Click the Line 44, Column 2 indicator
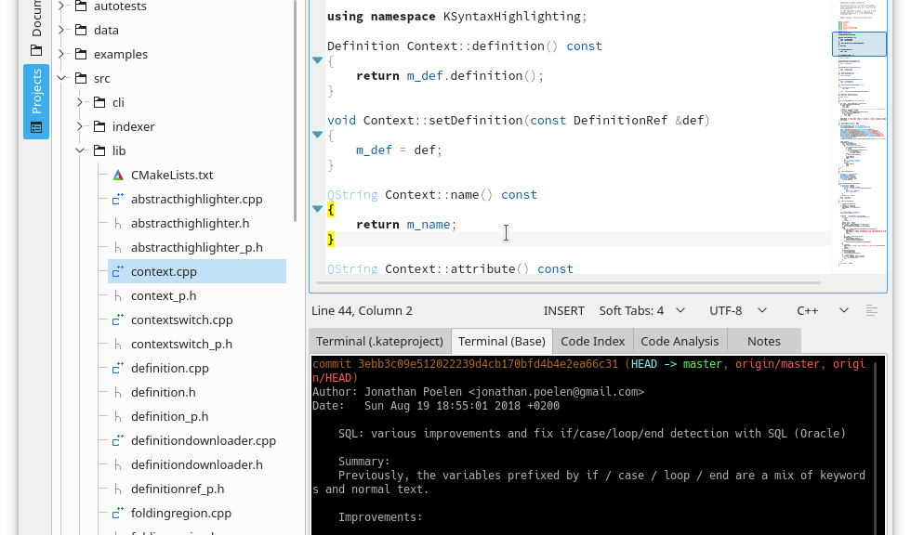Viewport: 911px width, 535px height. pyautogui.click(x=362, y=310)
